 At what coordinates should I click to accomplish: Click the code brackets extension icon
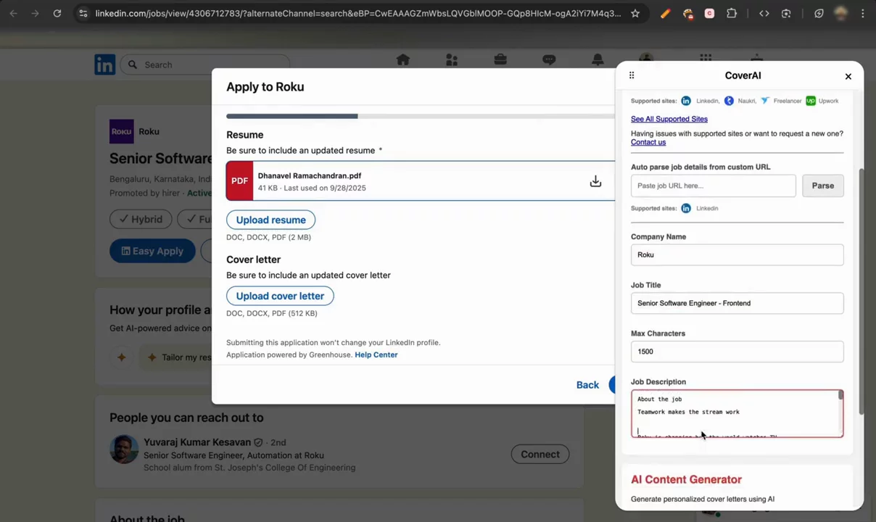click(764, 13)
